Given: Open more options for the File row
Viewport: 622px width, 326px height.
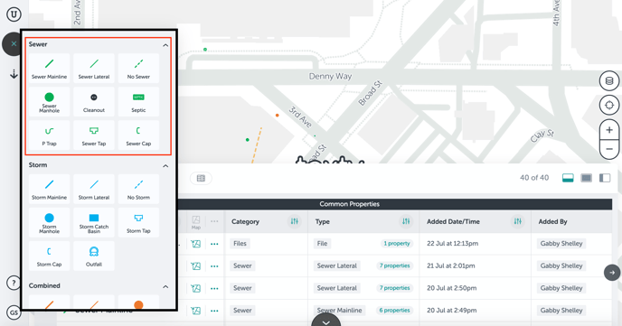Looking at the screenshot, I should [214, 244].
